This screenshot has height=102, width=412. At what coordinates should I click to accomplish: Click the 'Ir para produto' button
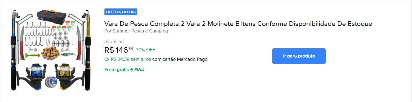click(299, 56)
